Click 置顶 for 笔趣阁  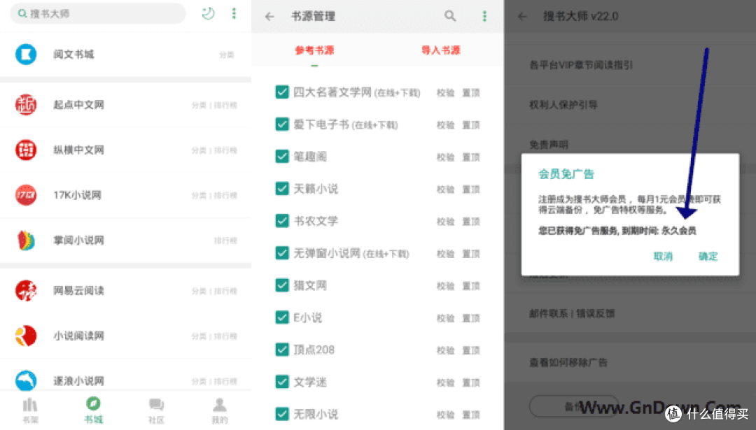point(471,157)
